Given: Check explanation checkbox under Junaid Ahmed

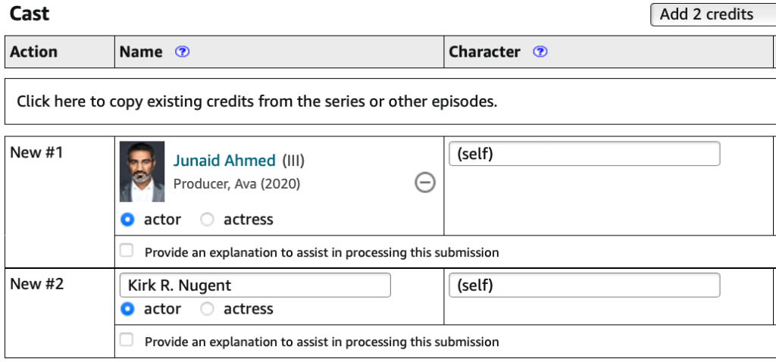Looking at the screenshot, I should tap(127, 251).
